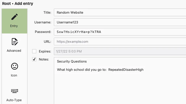This screenshot has height=104, width=186.
Task: Click the "Security Questions" line in notes
Action: tap(72, 62)
